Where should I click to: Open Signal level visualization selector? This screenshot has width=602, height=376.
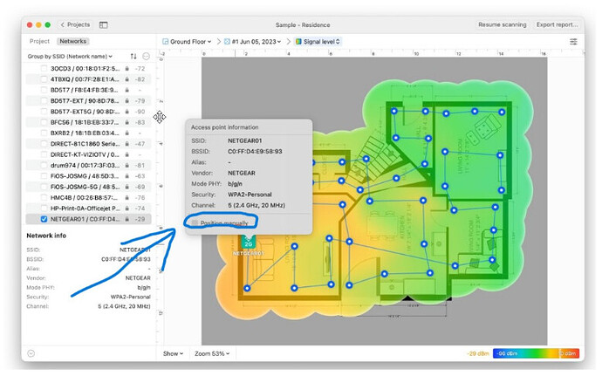click(x=318, y=42)
